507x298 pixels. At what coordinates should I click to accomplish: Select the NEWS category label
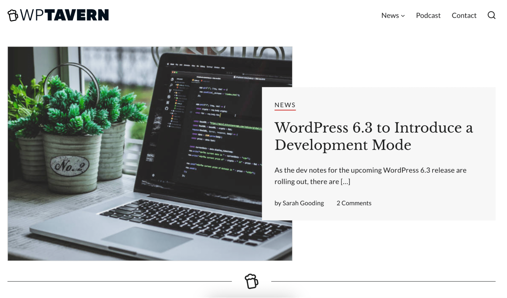(x=285, y=105)
